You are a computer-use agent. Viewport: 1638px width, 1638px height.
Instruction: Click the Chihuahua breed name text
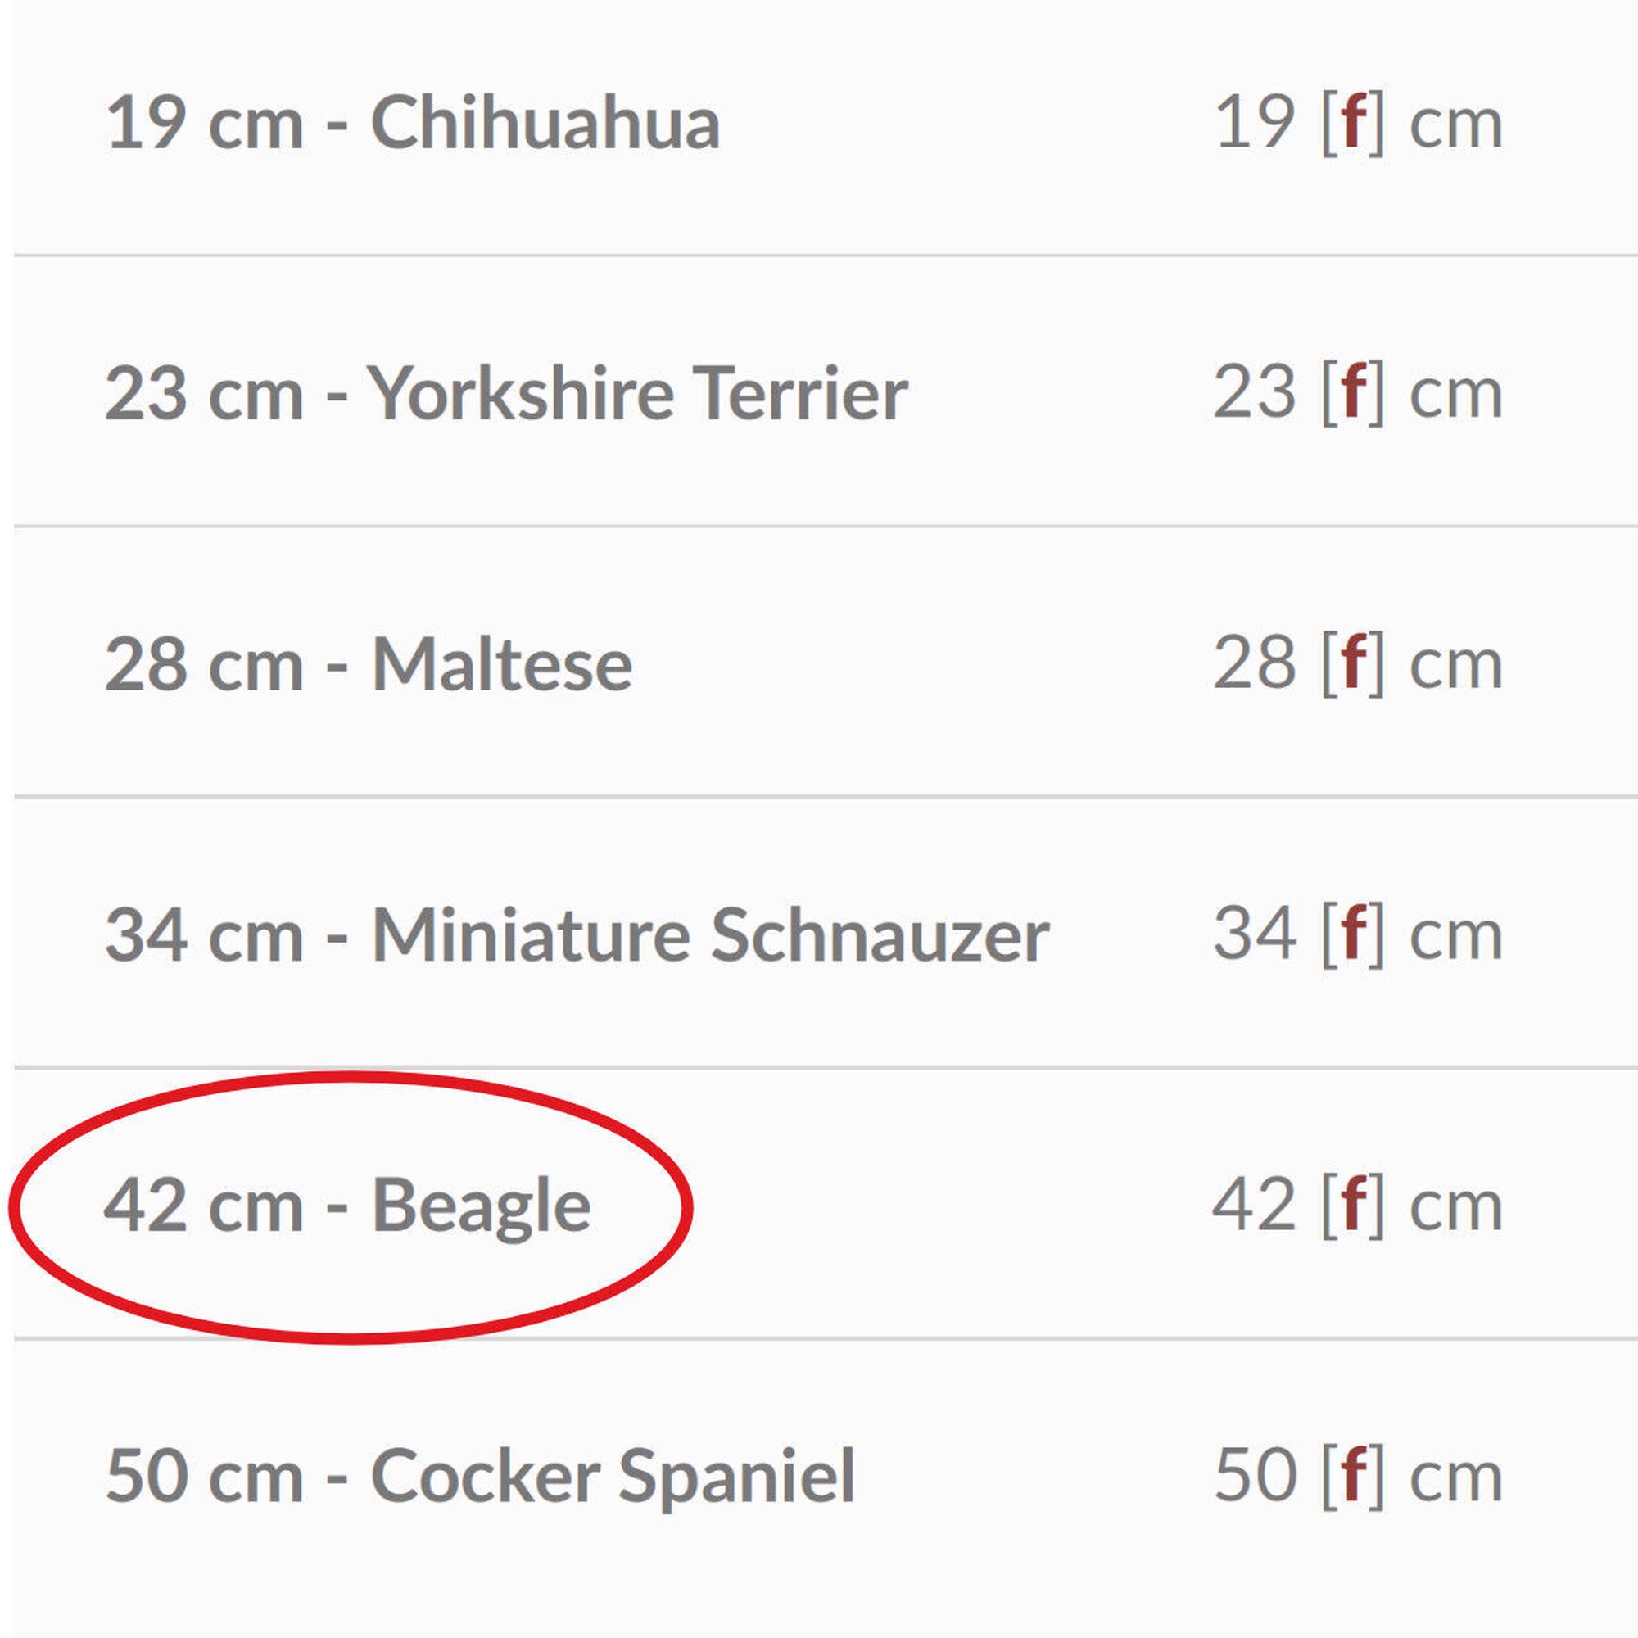point(546,122)
